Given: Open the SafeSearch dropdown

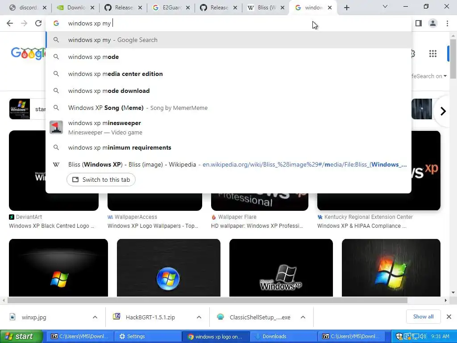Looking at the screenshot, I should click(x=429, y=76).
